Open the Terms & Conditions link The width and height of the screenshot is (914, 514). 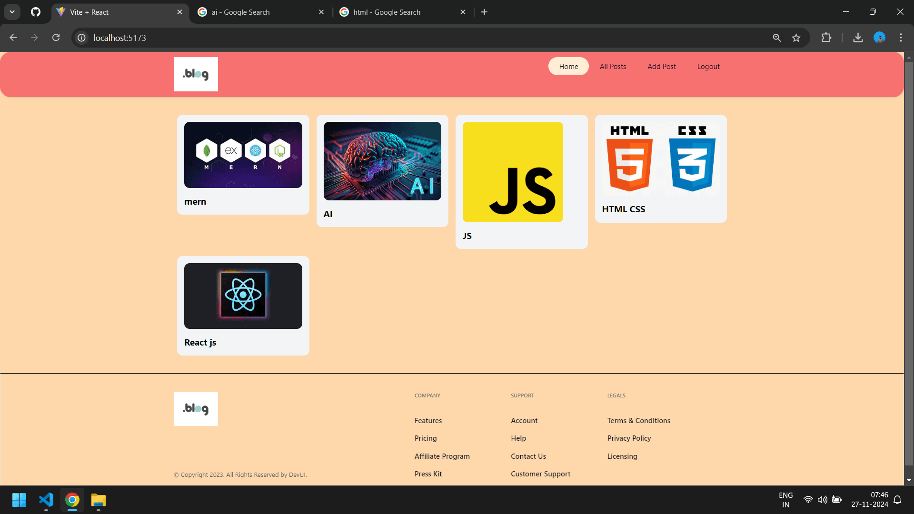tap(639, 421)
